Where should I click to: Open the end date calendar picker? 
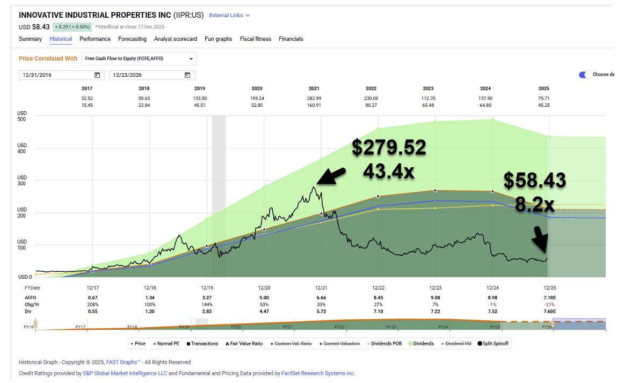pos(187,75)
